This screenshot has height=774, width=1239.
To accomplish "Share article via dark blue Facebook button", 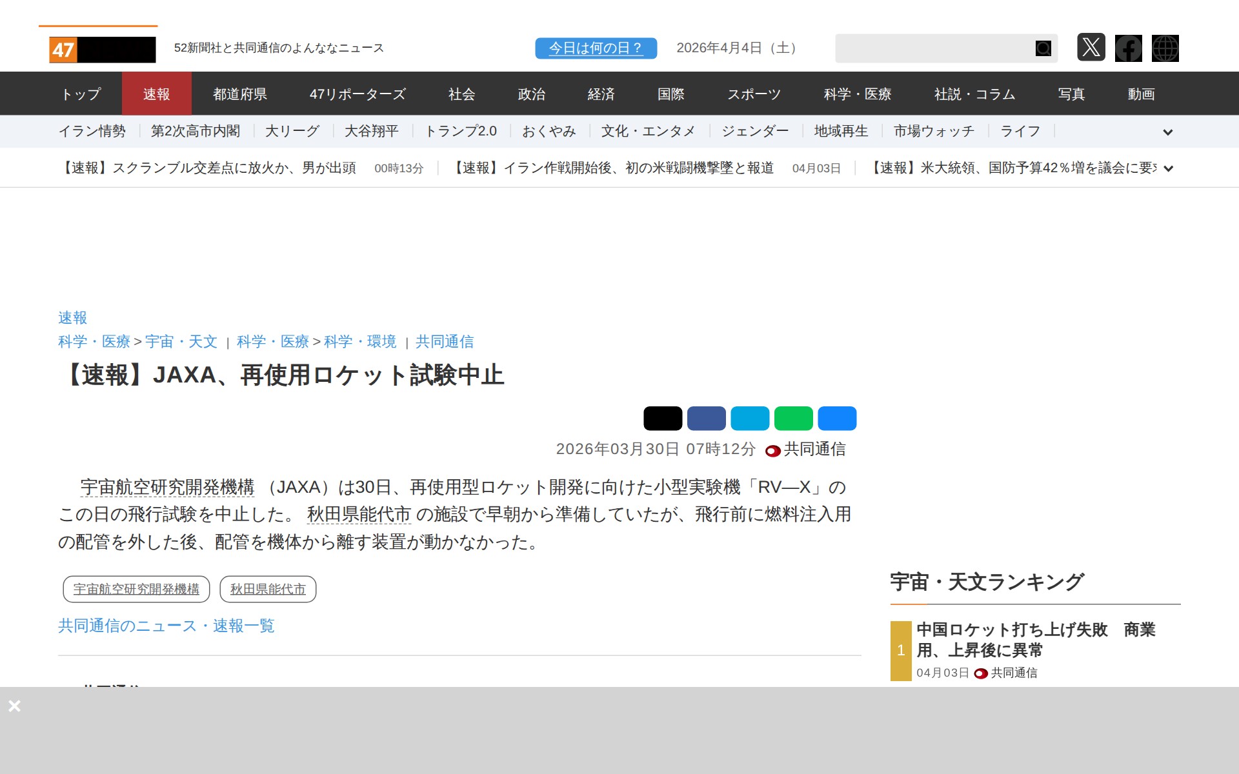I will (x=706, y=419).
